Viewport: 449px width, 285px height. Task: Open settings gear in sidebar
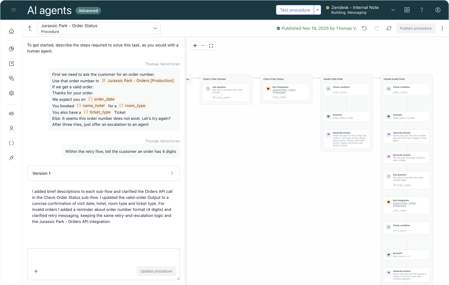coord(11,93)
